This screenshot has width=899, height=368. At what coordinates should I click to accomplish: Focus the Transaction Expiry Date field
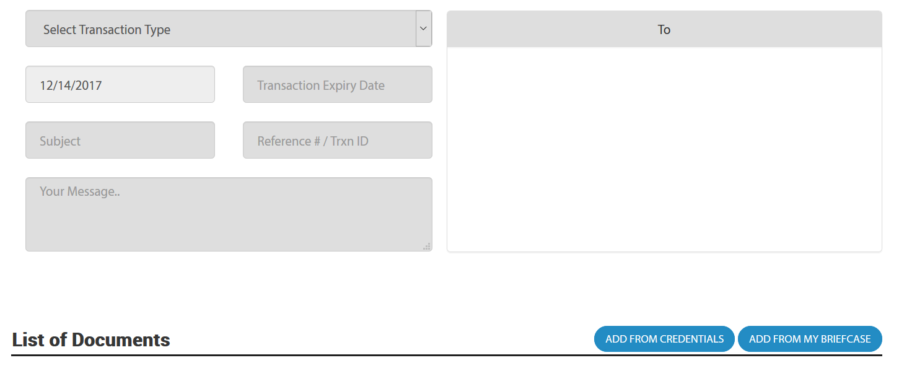tap(337, 84)
